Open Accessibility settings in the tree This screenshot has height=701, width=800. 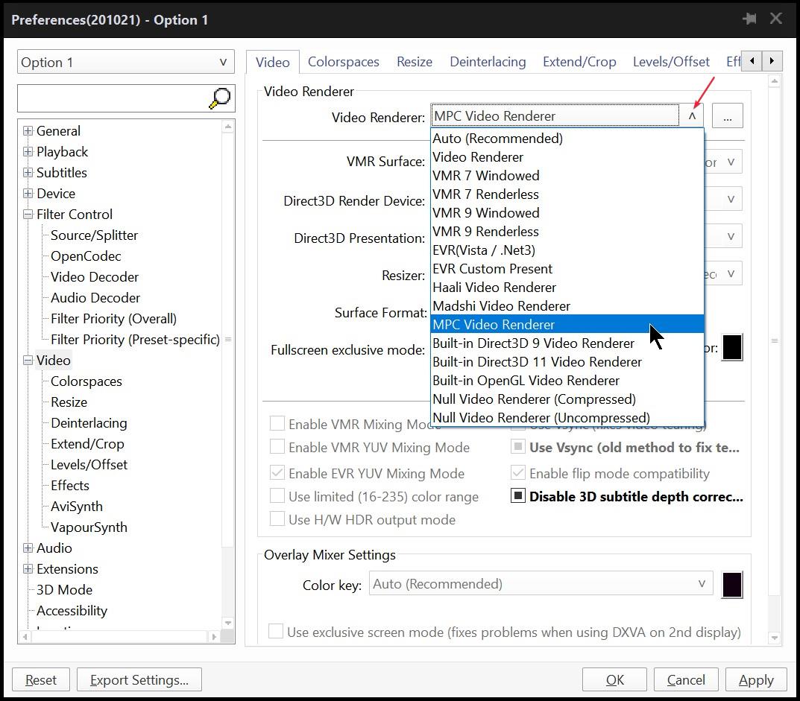click(x=72, y=611)
